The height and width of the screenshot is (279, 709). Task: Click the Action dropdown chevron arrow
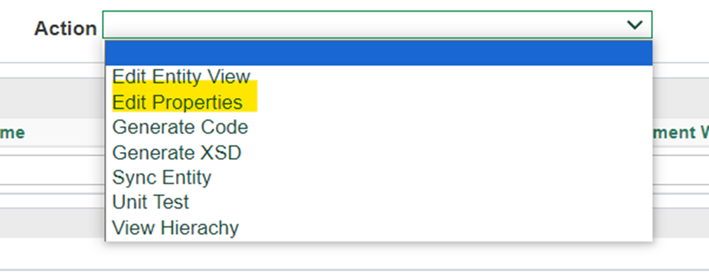[635, 25]
